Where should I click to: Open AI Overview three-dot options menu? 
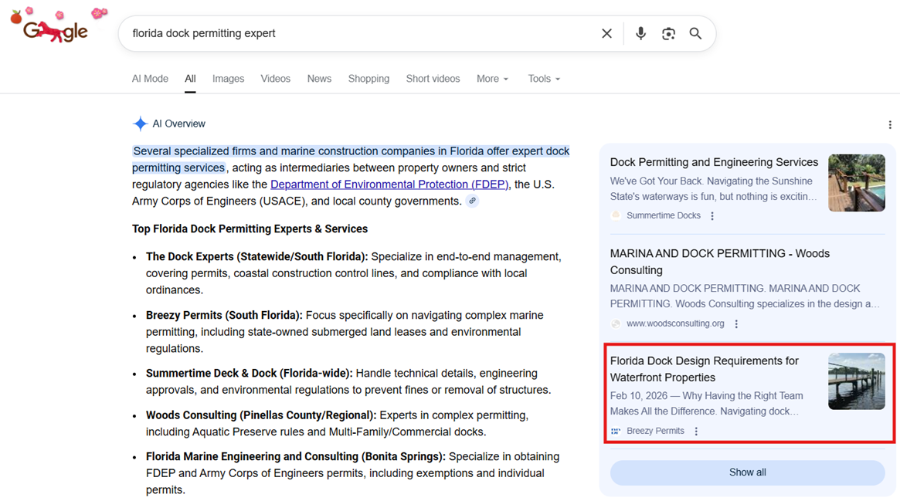890,125
